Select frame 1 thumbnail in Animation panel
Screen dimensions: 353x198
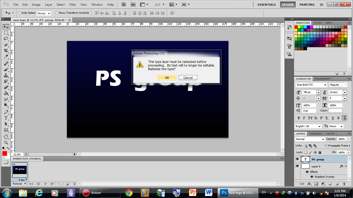(20, 170)
